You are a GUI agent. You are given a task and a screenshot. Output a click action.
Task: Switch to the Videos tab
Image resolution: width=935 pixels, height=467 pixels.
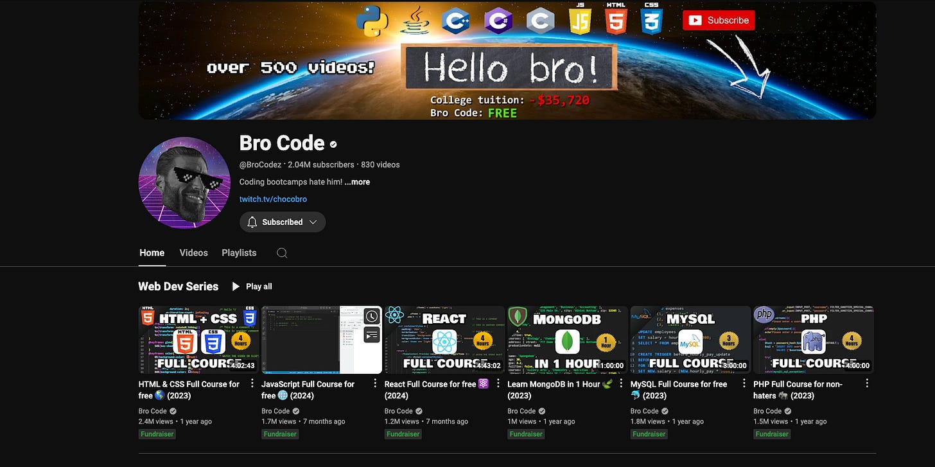[x=193, y=252]
